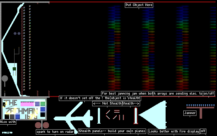The height and width of the screenshot is (136, 217).
Task: Click the '<--- Not Stealth' sign
Action: [x=107, y=103]
